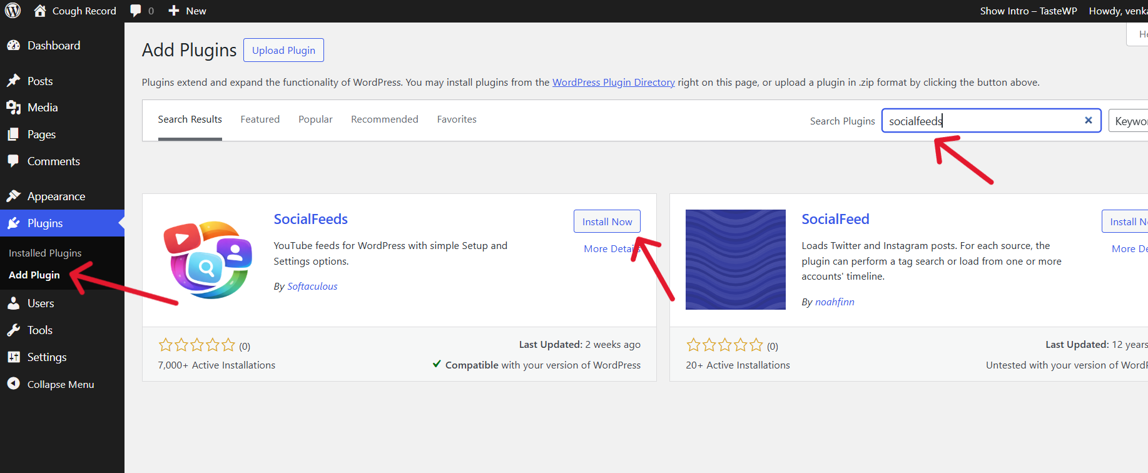The width and height of the screenshot is (1148, 473).
Task: Open the Tools menu label
Action: tap(40, 330)
